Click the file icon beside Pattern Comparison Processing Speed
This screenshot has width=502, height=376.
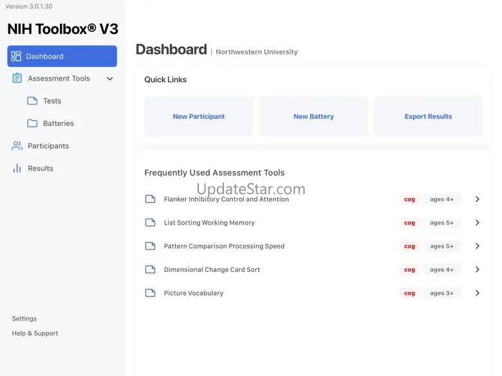[x=150, y=246]
